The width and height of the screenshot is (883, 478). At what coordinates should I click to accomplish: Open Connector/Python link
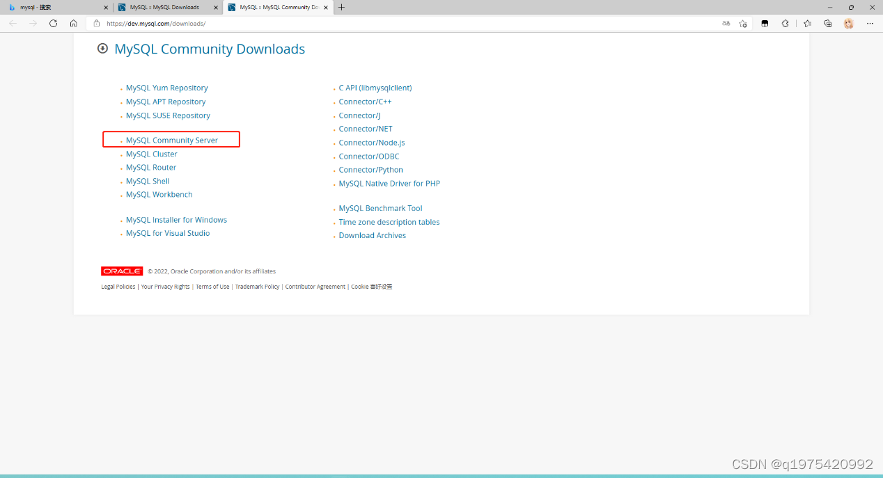click(x=371, y=170)
